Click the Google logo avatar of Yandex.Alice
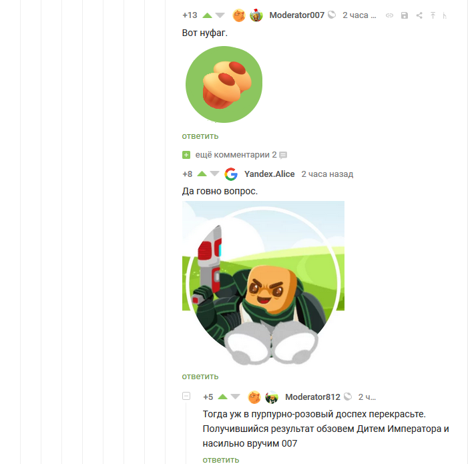 point(231,174)
